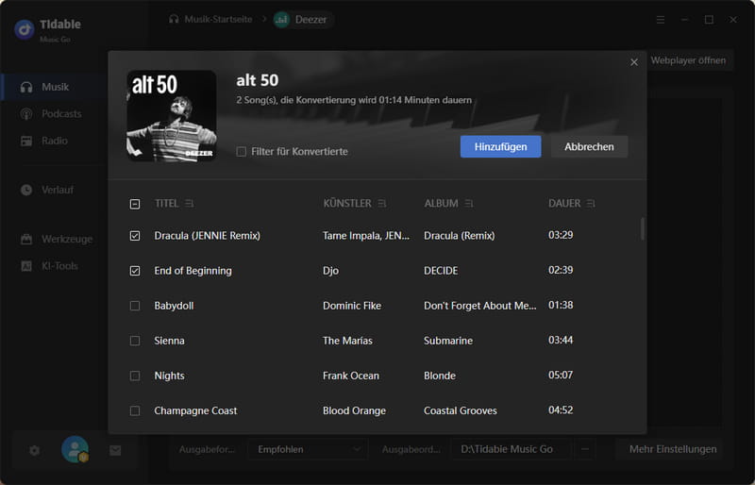Click the Tidable Music Go logo icon

[25, 29]
